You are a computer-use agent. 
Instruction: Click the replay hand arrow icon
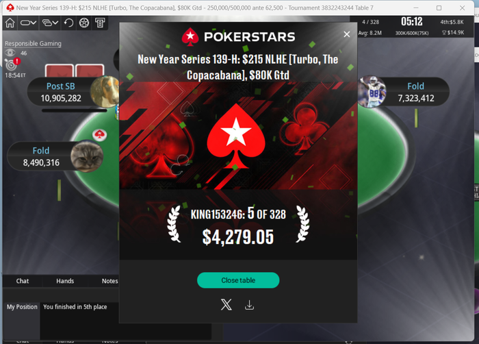[x=68, y=23]
